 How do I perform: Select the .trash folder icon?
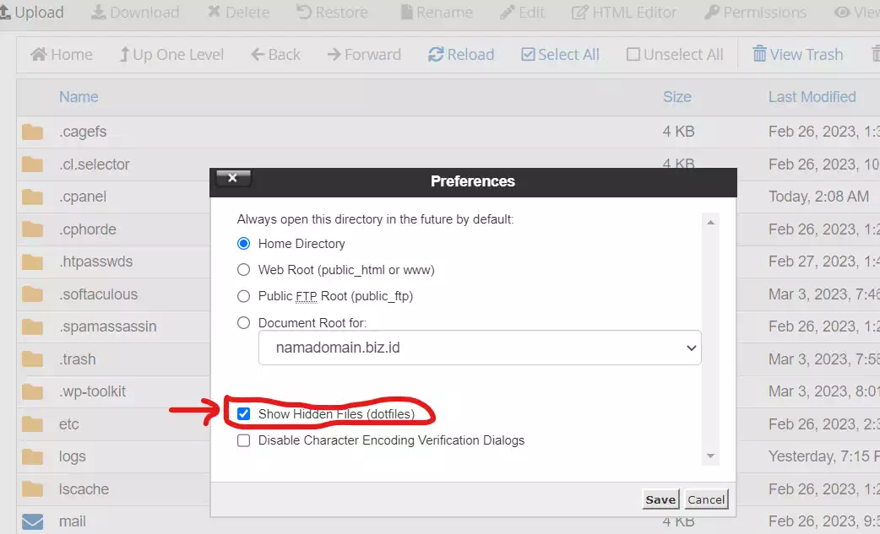33,359
